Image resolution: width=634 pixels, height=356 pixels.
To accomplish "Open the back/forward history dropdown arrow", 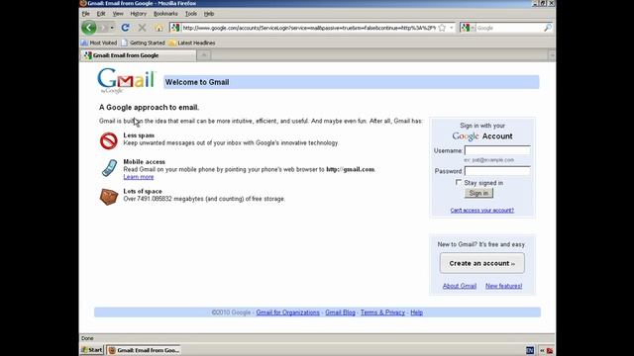I will click(x=112, y=28).
